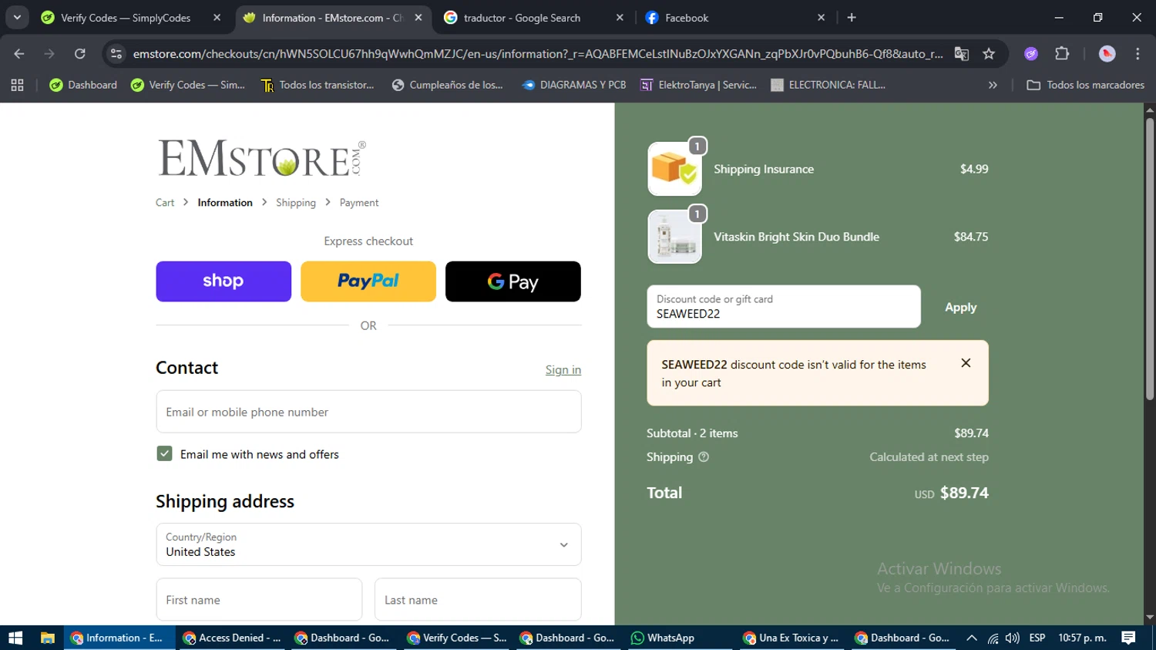Open the apps grid in bookmarks bar
The height and width of the screenshot is (650, 1156).
[x=17, y=85]
